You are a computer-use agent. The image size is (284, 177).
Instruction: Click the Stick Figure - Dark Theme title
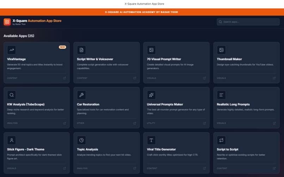(26, 149)
